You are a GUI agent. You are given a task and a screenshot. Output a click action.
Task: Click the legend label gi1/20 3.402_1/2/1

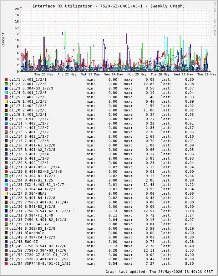click(29, 163)
